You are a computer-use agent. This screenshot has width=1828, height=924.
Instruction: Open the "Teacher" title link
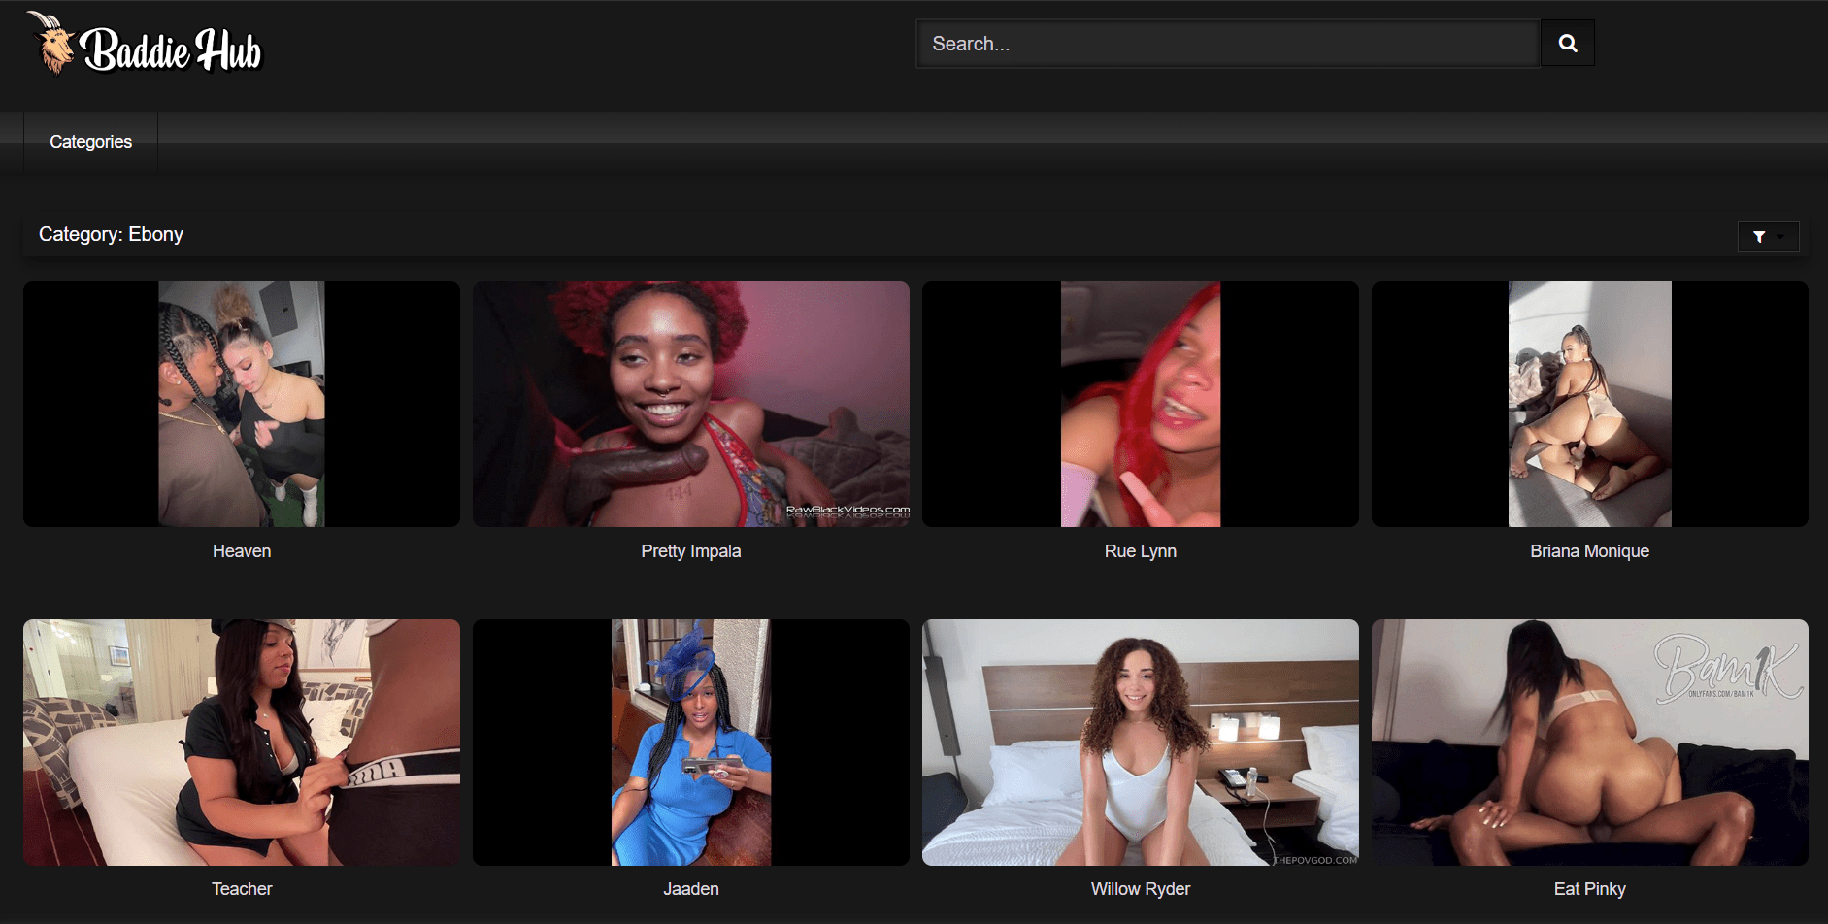pyautogui.click(x=242, y=889)
